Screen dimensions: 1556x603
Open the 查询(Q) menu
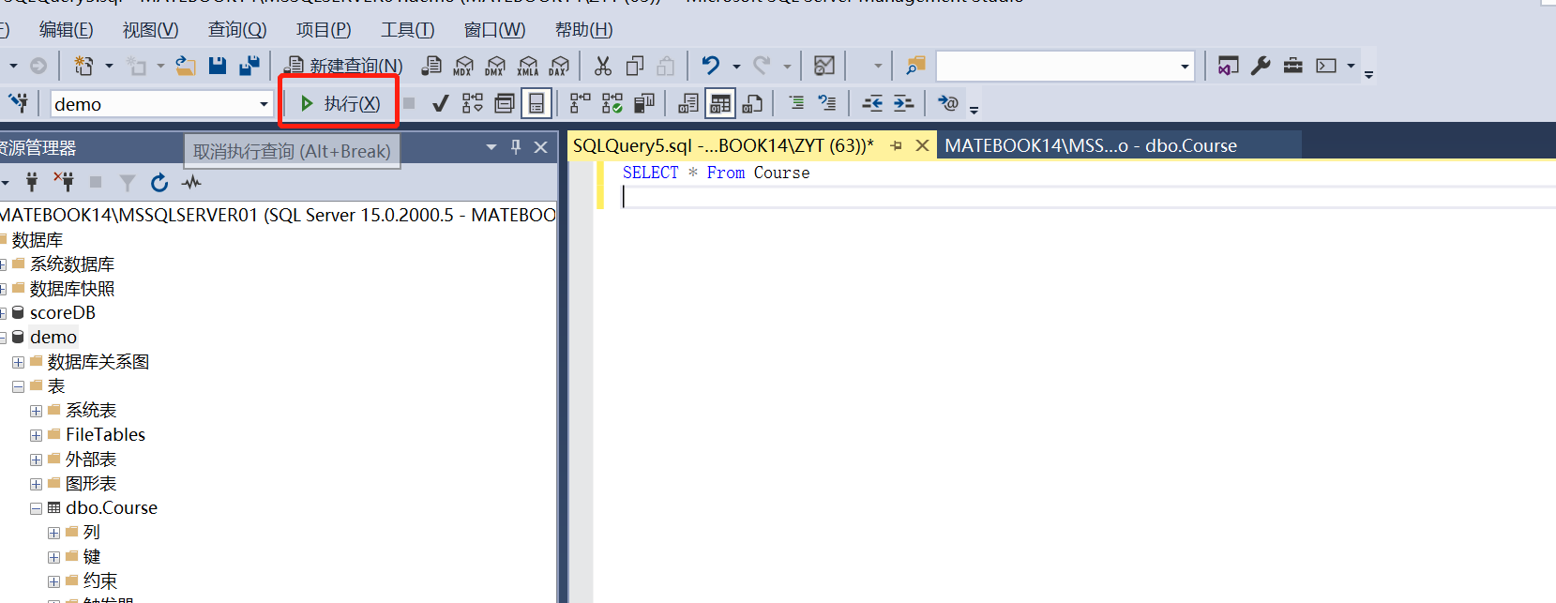tap(237, 30)
